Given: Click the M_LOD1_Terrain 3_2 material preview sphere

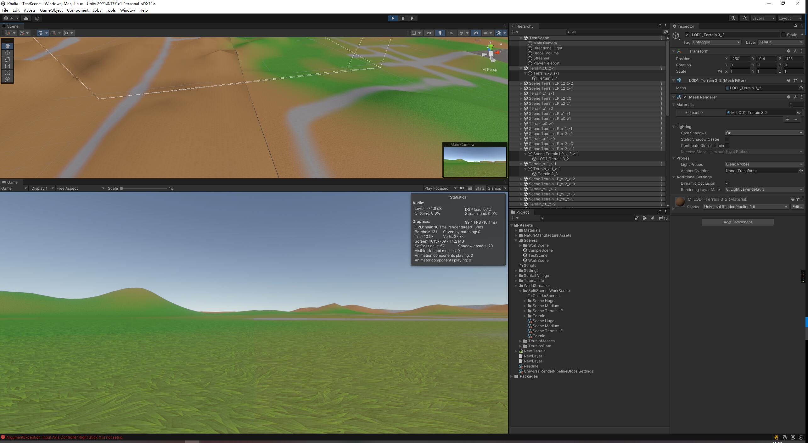Looking at the screenshot, I should click(680, 202).
